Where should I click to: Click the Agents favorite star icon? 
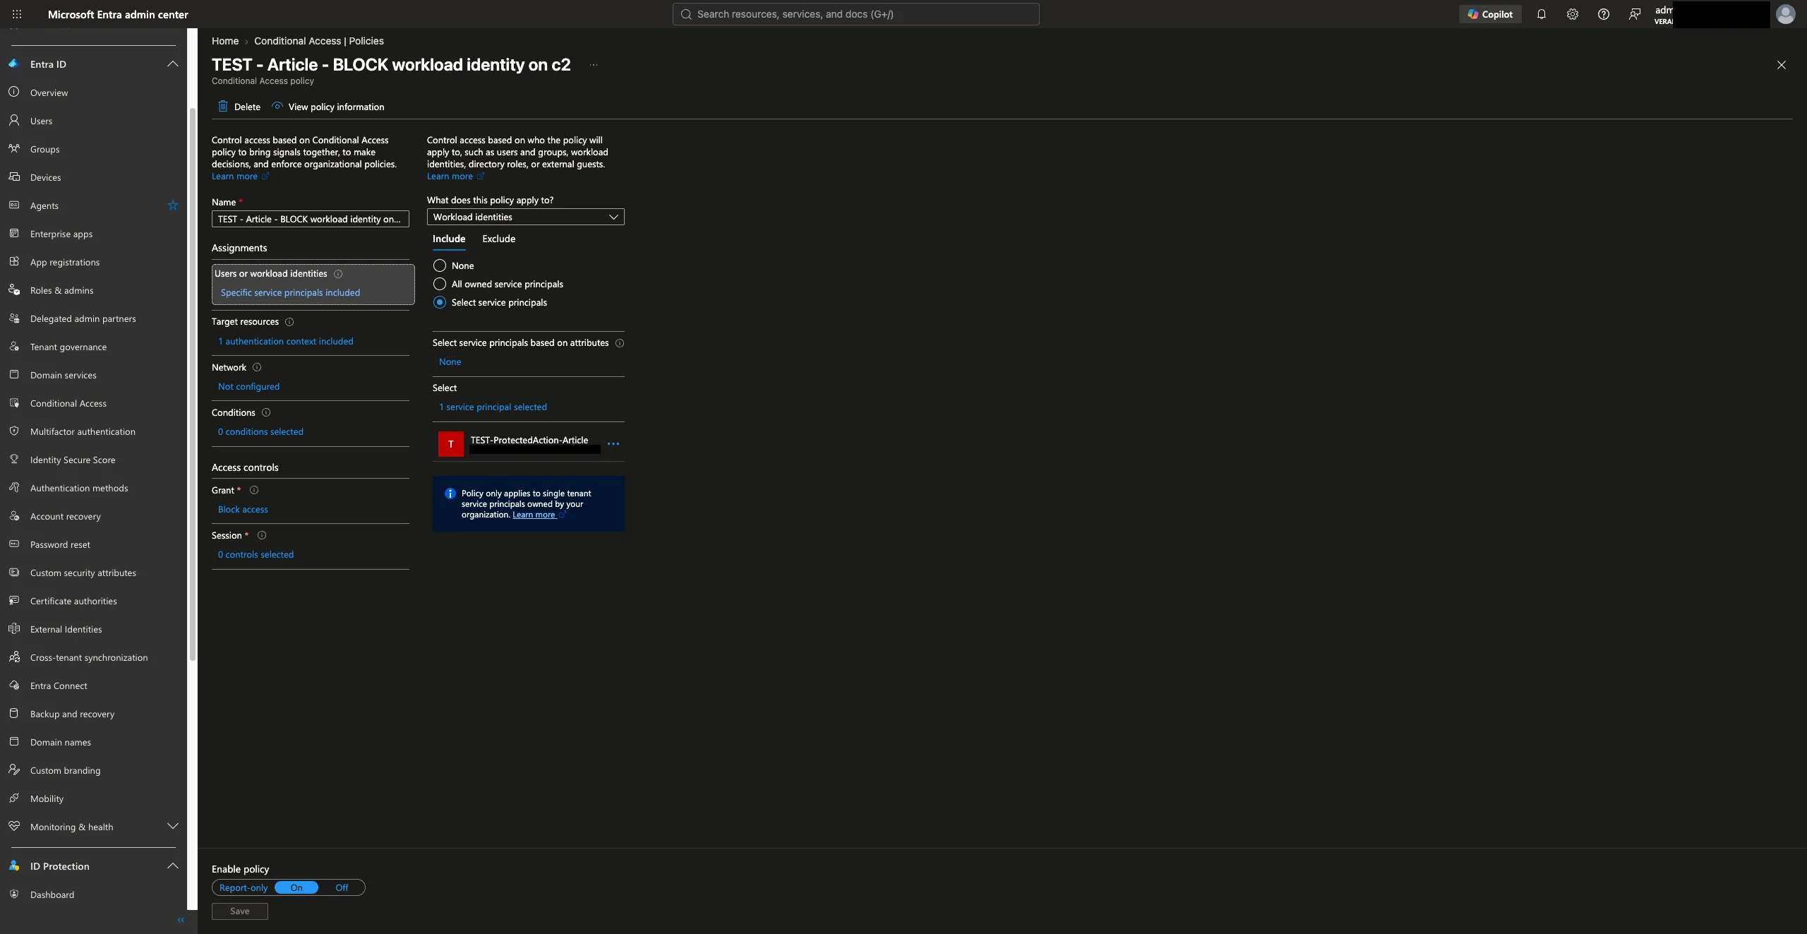click(x=172, y=205)
